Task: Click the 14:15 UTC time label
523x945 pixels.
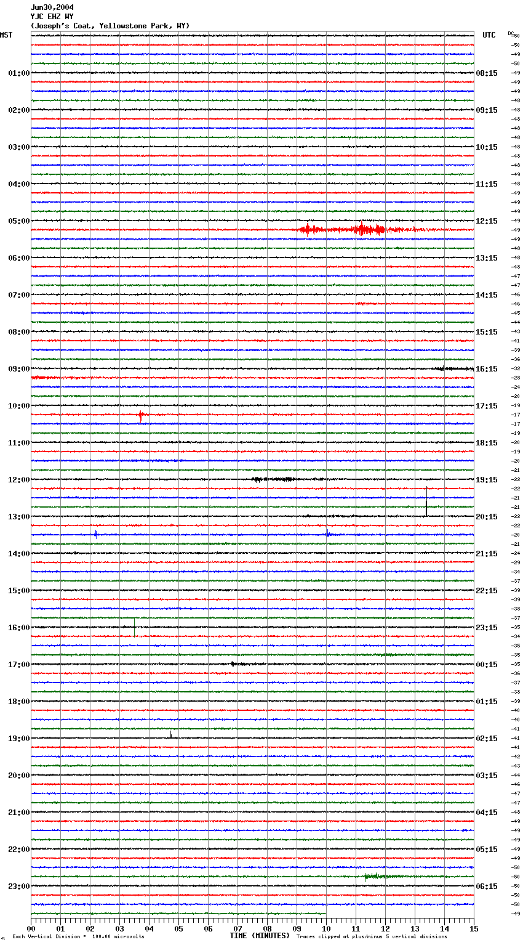Action: (487, 295)
